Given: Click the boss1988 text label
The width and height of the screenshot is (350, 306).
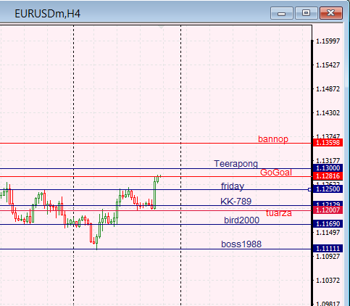Looking at the screenshot, I should (241, 244).
